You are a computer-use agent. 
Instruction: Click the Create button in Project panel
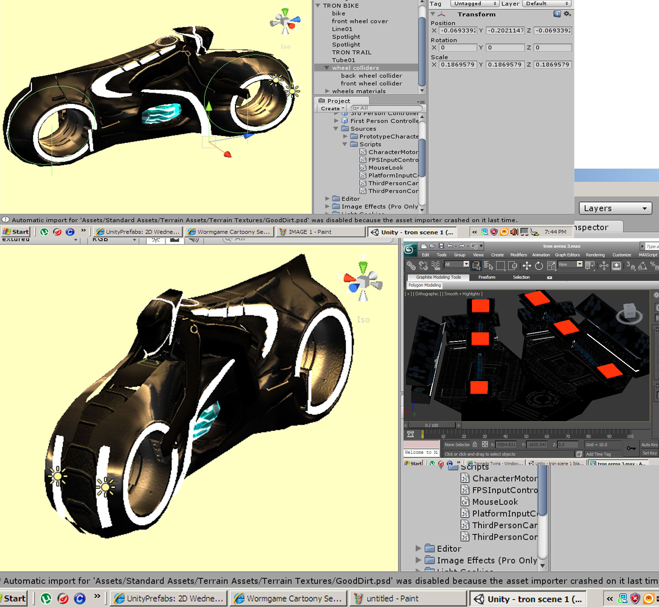pyautogui.click(x=332, y=109)
